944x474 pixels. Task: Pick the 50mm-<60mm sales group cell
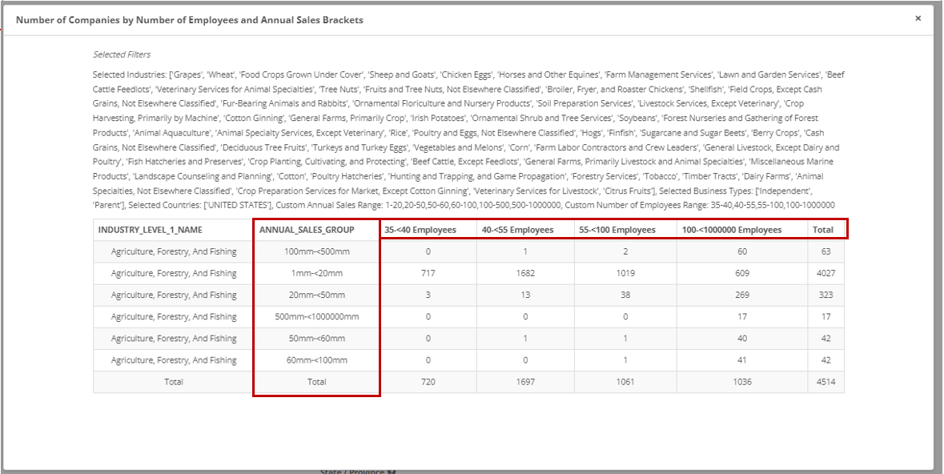click(x=316, y=338)
